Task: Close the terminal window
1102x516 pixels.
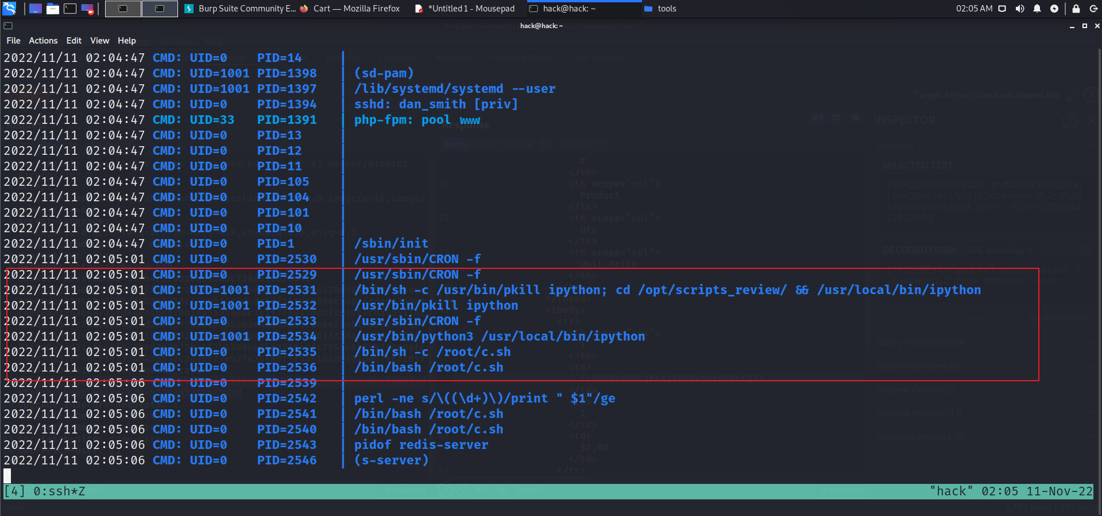Action: point(1097,26)
